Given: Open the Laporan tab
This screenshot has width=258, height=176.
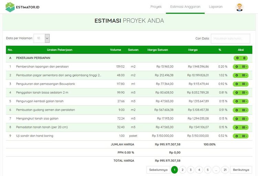Looking at the screenshot, I should click(x=216, y=7).
